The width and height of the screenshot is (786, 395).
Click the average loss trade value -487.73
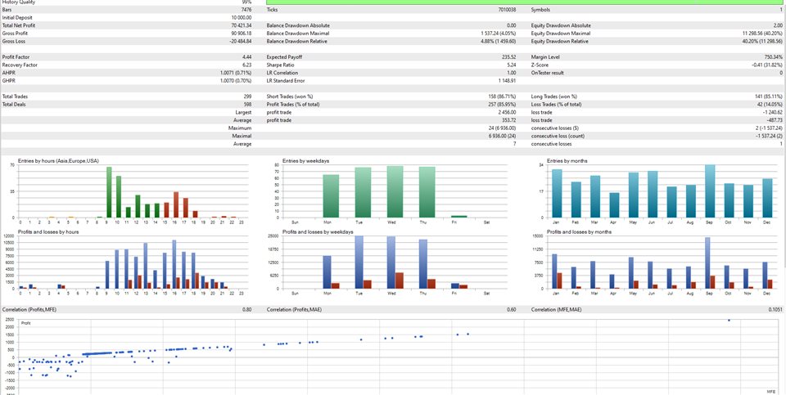[x=775, y=121]
